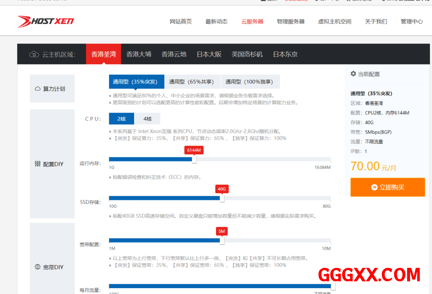Switch to the 日本大阪 region tab
Image resolution: width=432 pixels, height=294 pixels.
209,54
